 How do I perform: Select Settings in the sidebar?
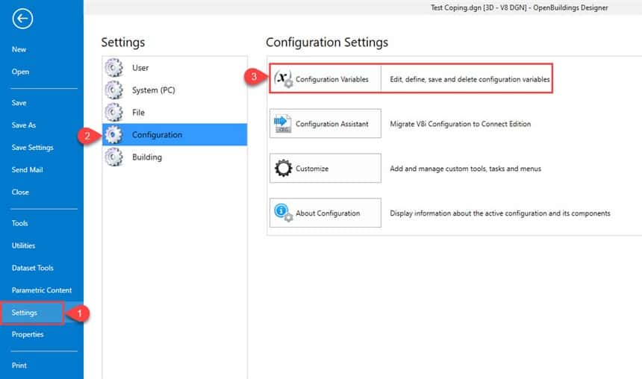tap(24, 313)
